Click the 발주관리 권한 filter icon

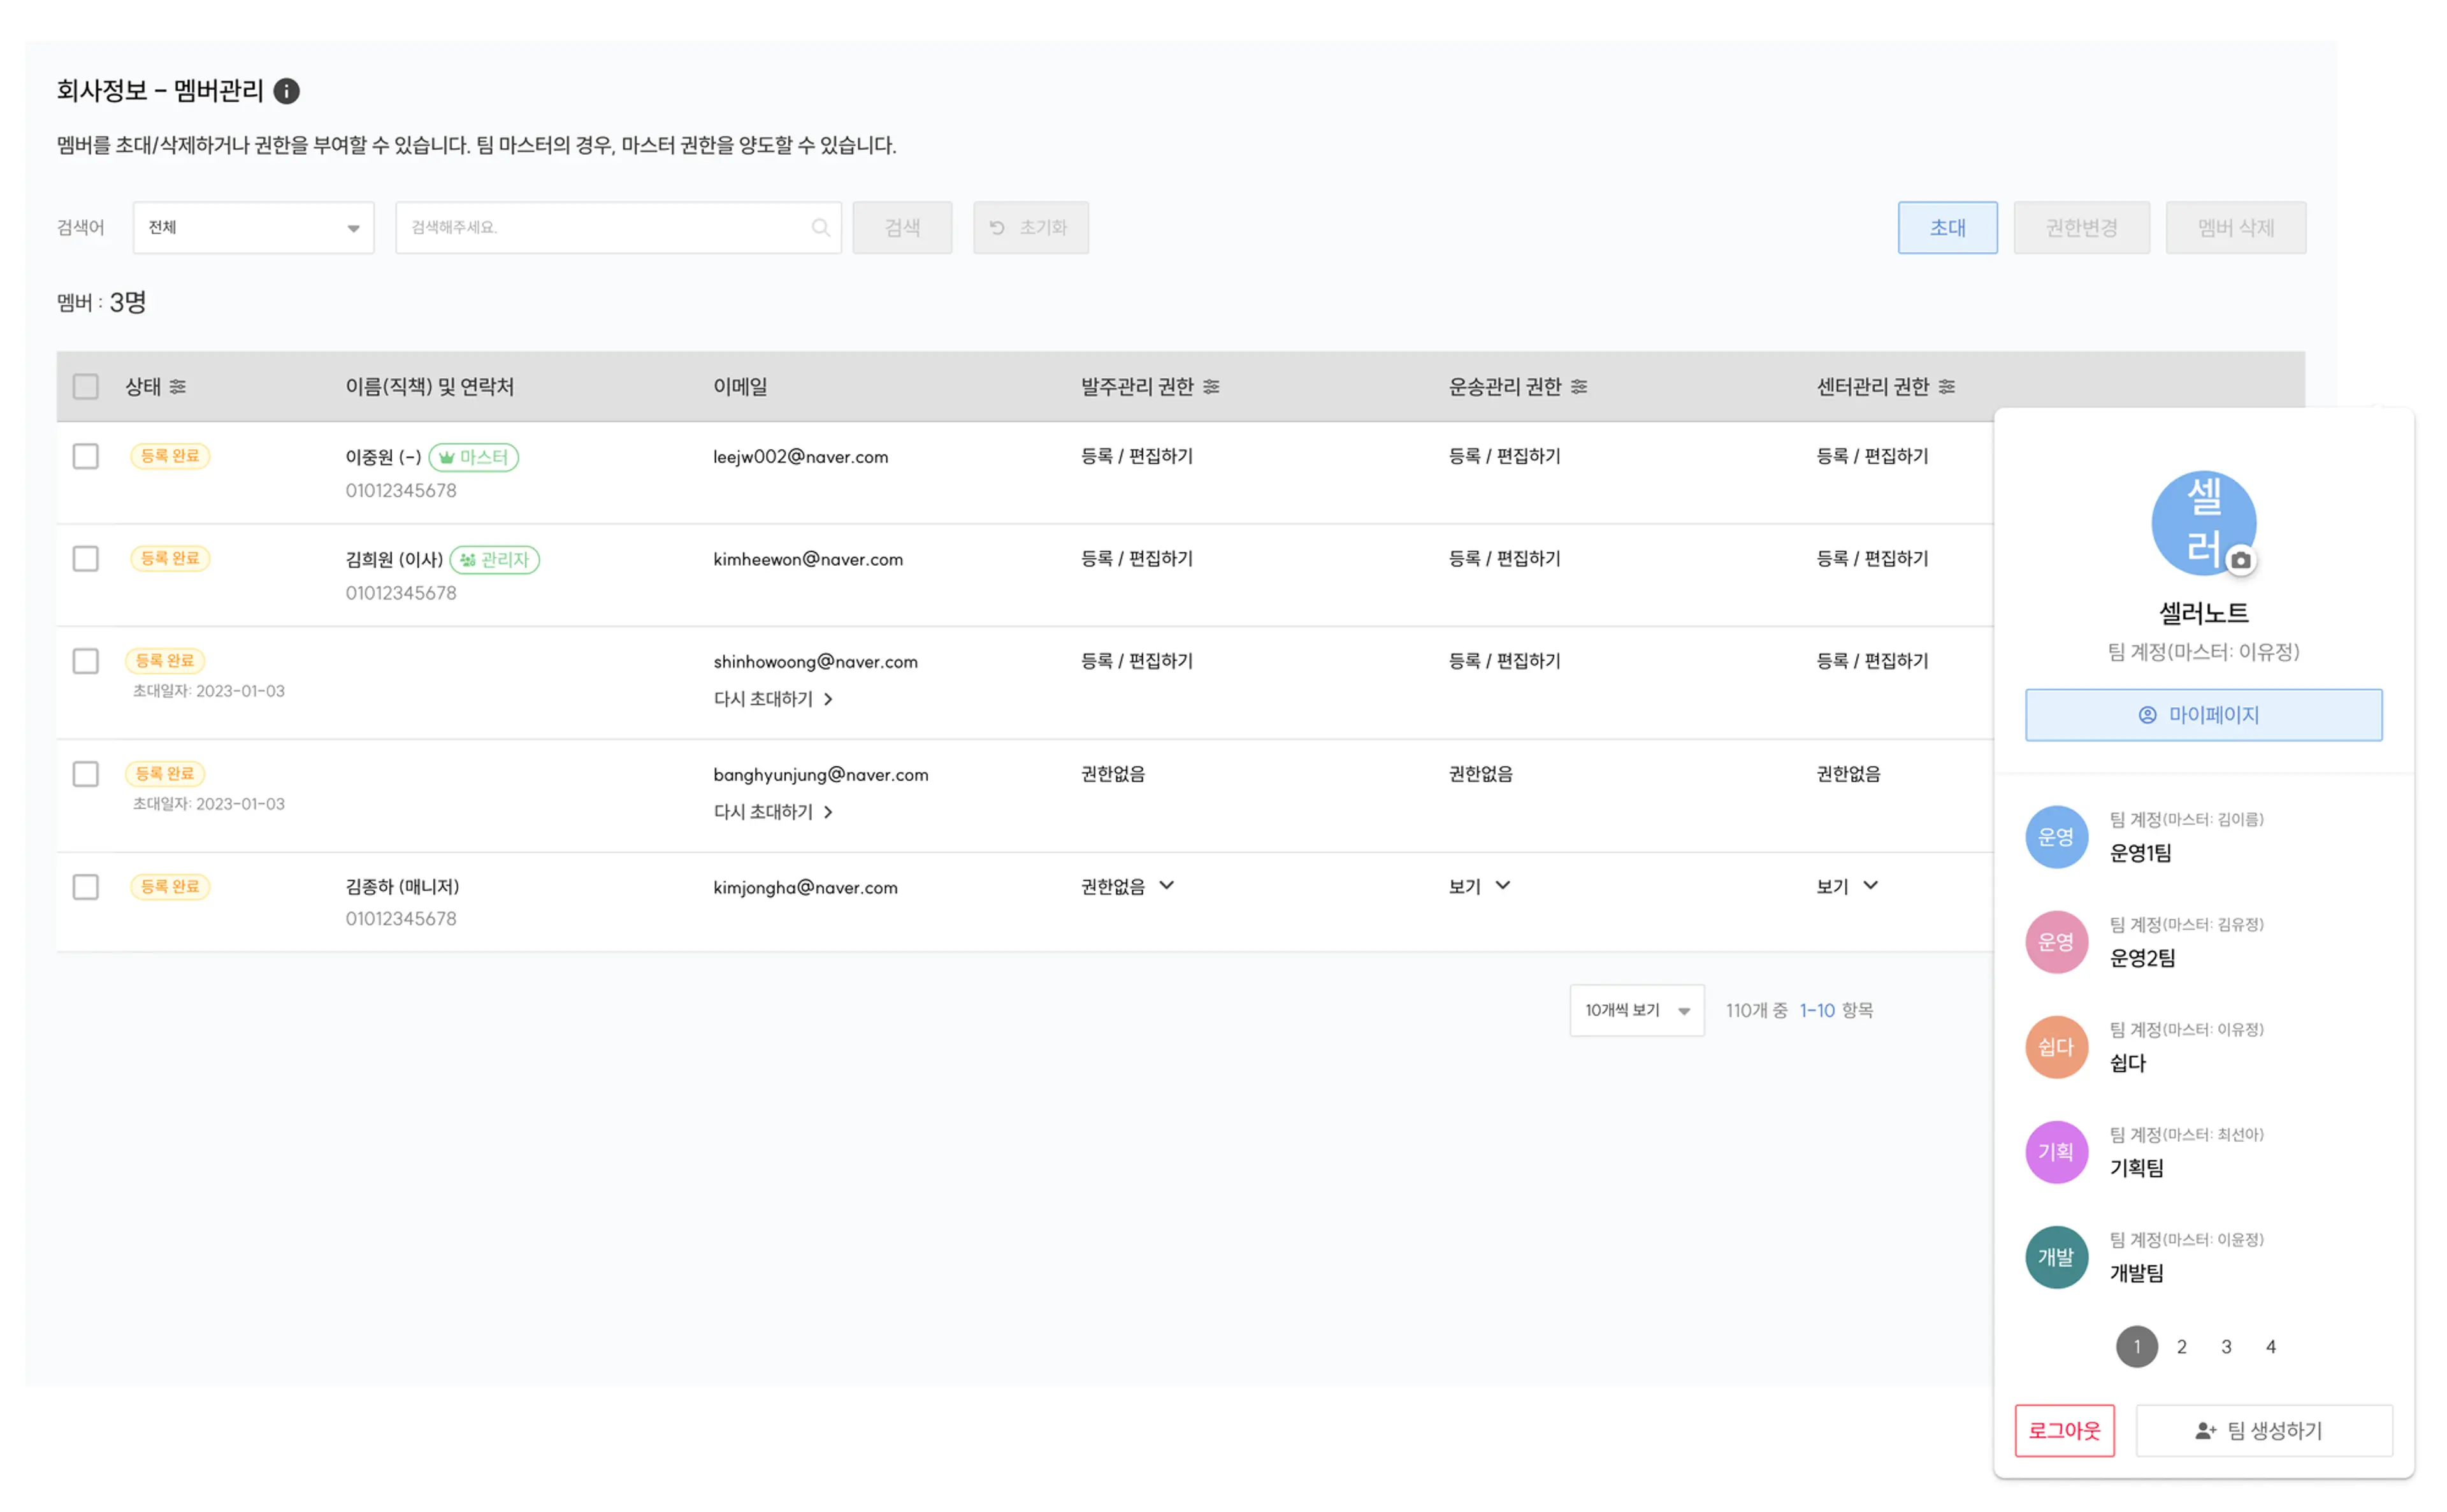1211,386
